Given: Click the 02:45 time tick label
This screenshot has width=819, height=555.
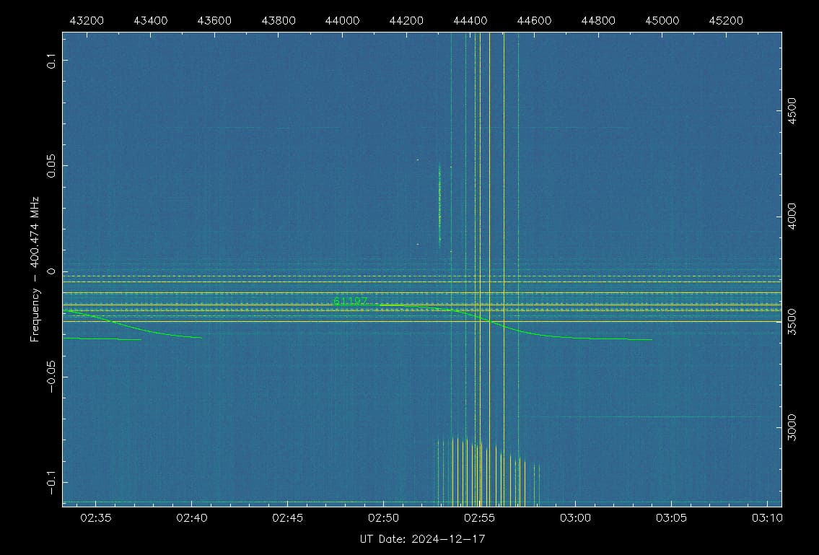Looking at the screenshot, I should pos(288,518).
